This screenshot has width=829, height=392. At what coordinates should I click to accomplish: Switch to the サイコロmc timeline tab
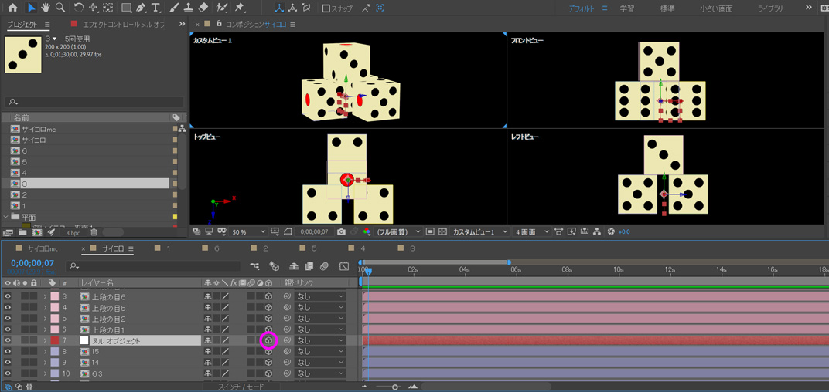43,248
